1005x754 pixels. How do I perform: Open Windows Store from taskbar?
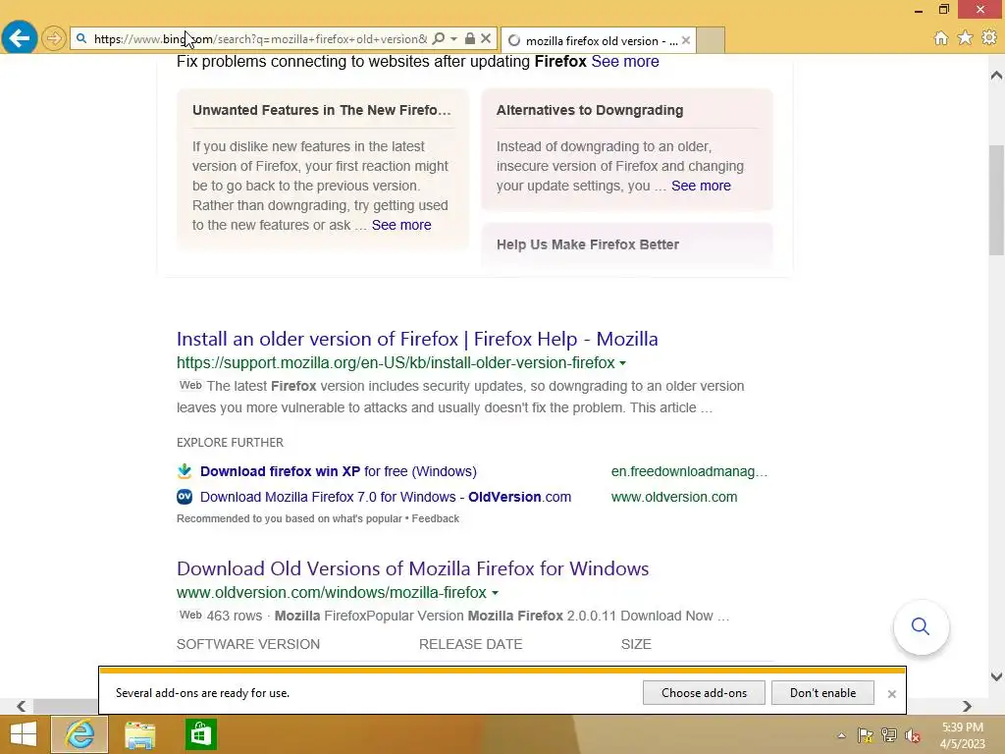[x=200, y=734]
